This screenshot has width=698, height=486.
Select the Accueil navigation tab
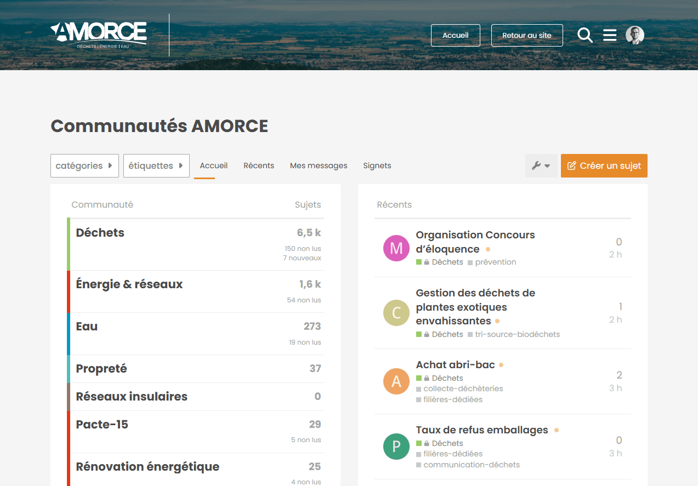click(214, 165)
